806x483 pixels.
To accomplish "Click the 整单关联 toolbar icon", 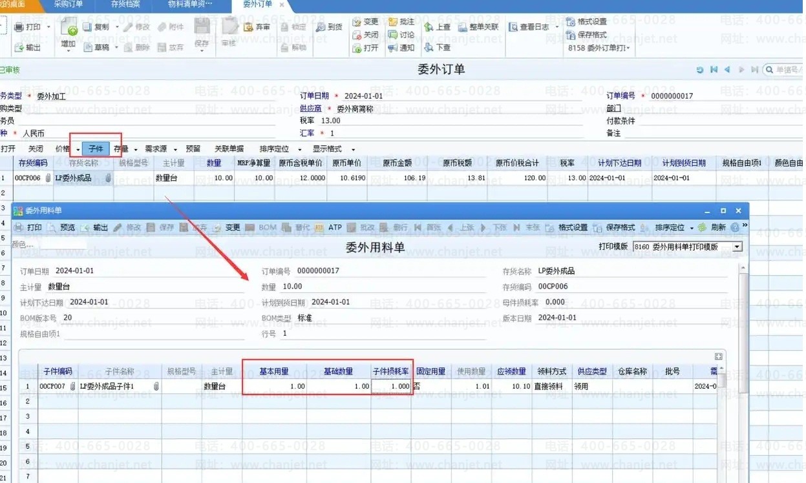I will 463,27.
